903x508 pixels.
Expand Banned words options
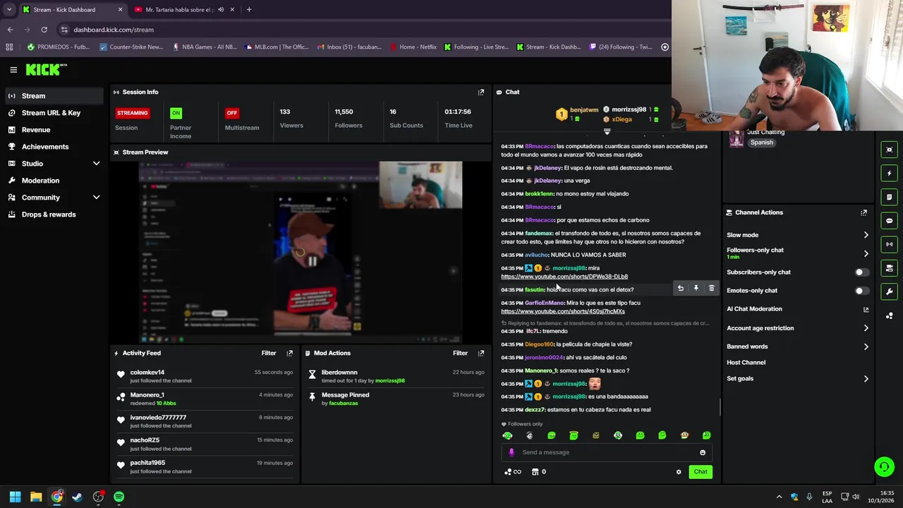pyautogui.click(x=866, y=346)
